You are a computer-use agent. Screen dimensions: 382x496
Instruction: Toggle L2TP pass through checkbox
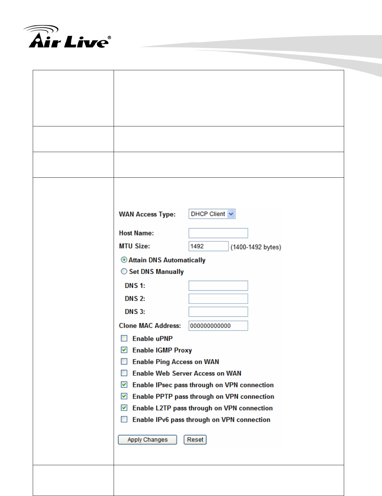tap(124, 407)
